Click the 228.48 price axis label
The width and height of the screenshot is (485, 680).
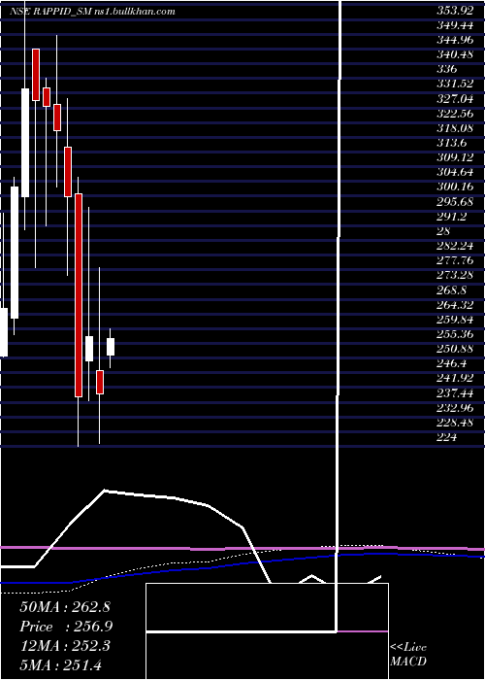455,424
